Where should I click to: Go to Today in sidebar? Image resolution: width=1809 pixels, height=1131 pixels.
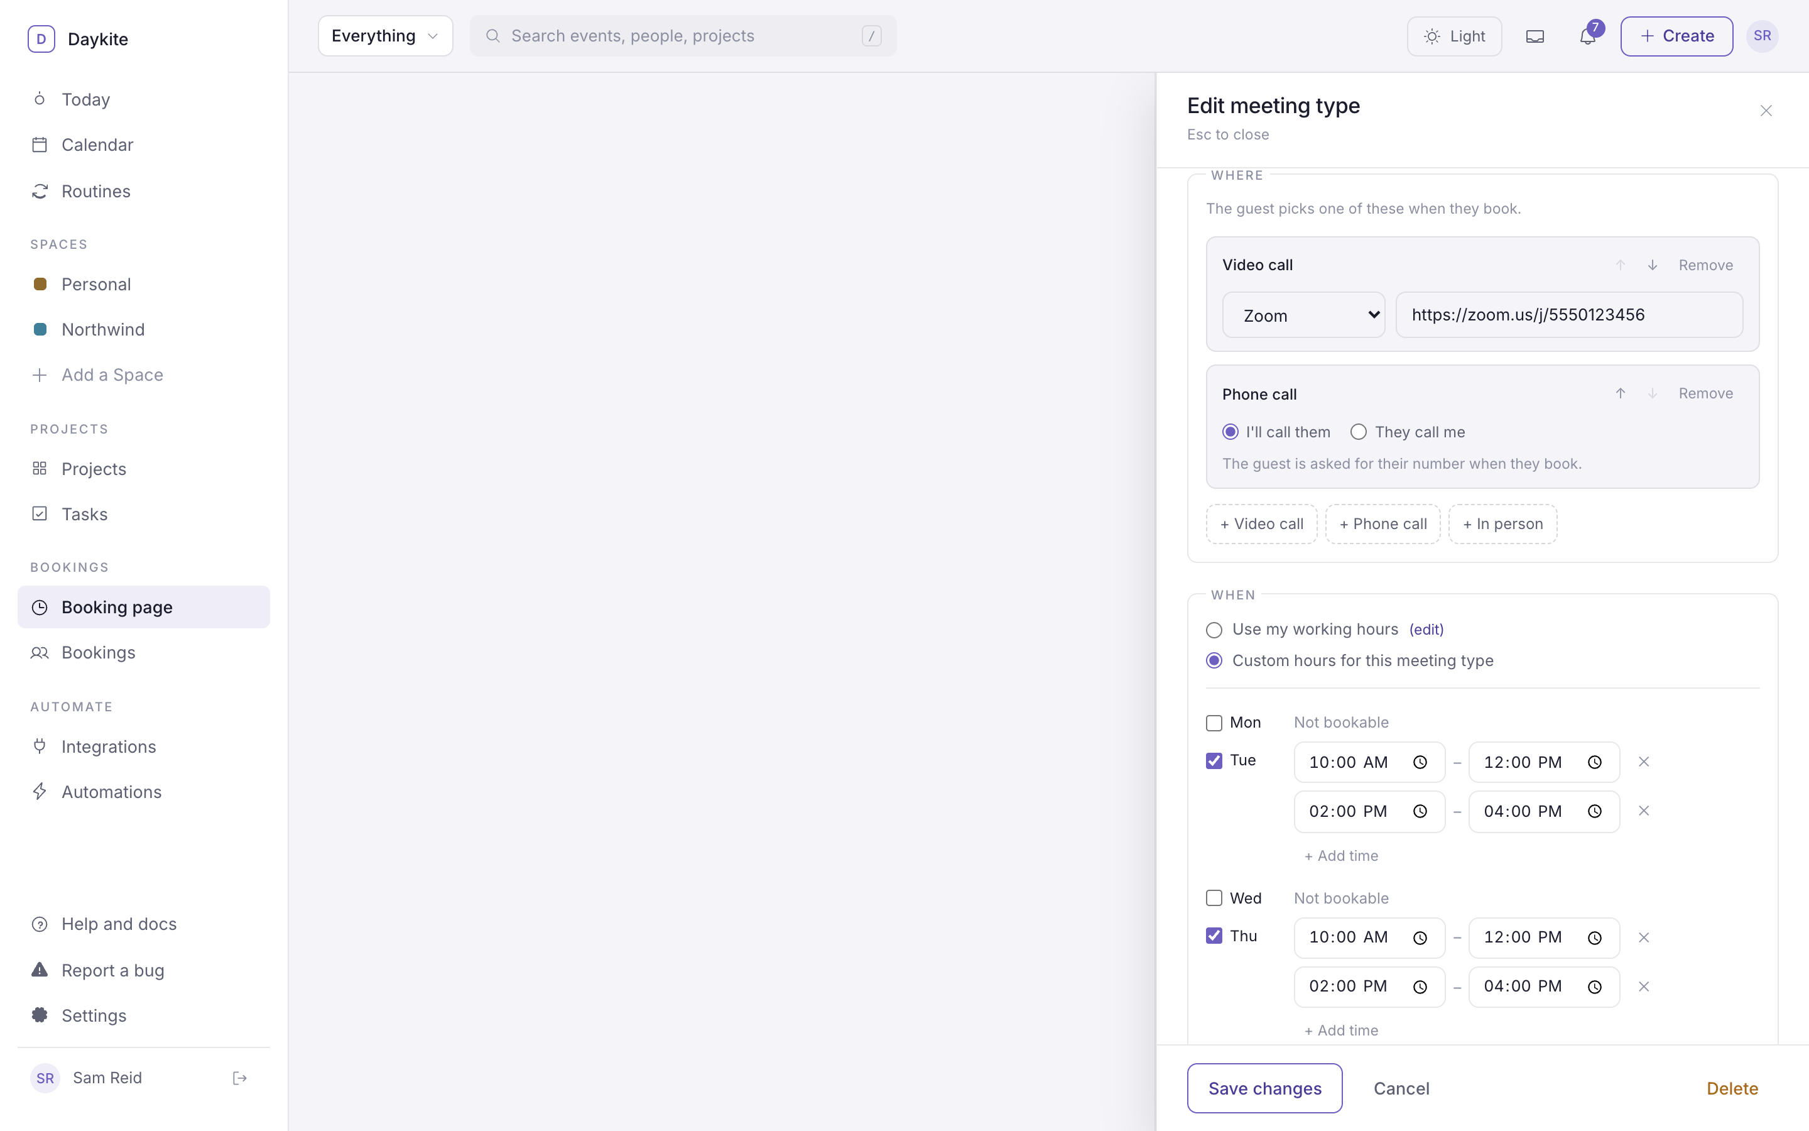pyautogui.click(x=143, y=99)
